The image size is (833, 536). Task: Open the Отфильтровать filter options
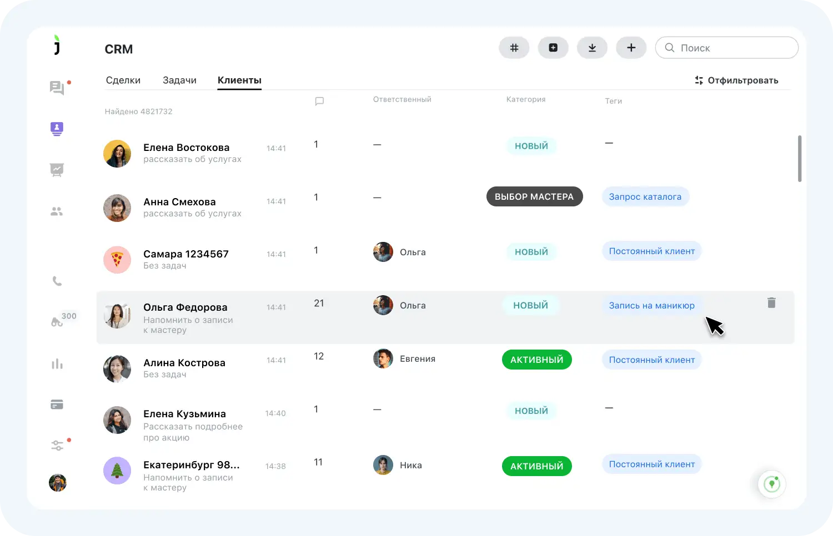tap(736, 80)
